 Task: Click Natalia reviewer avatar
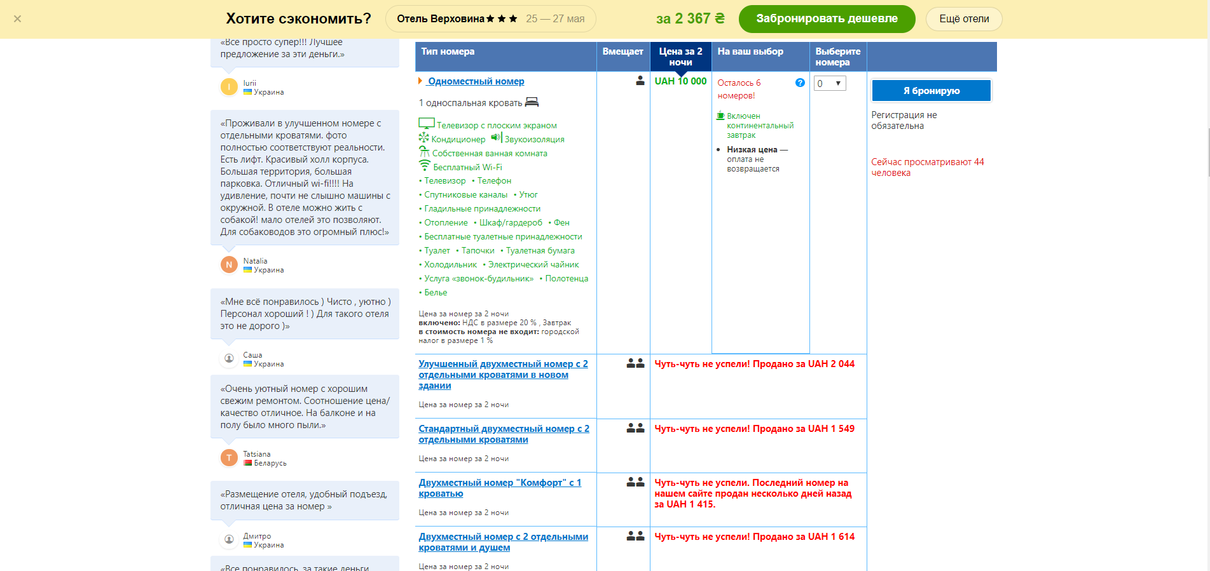pyautogui.click(x=229, y=265)
